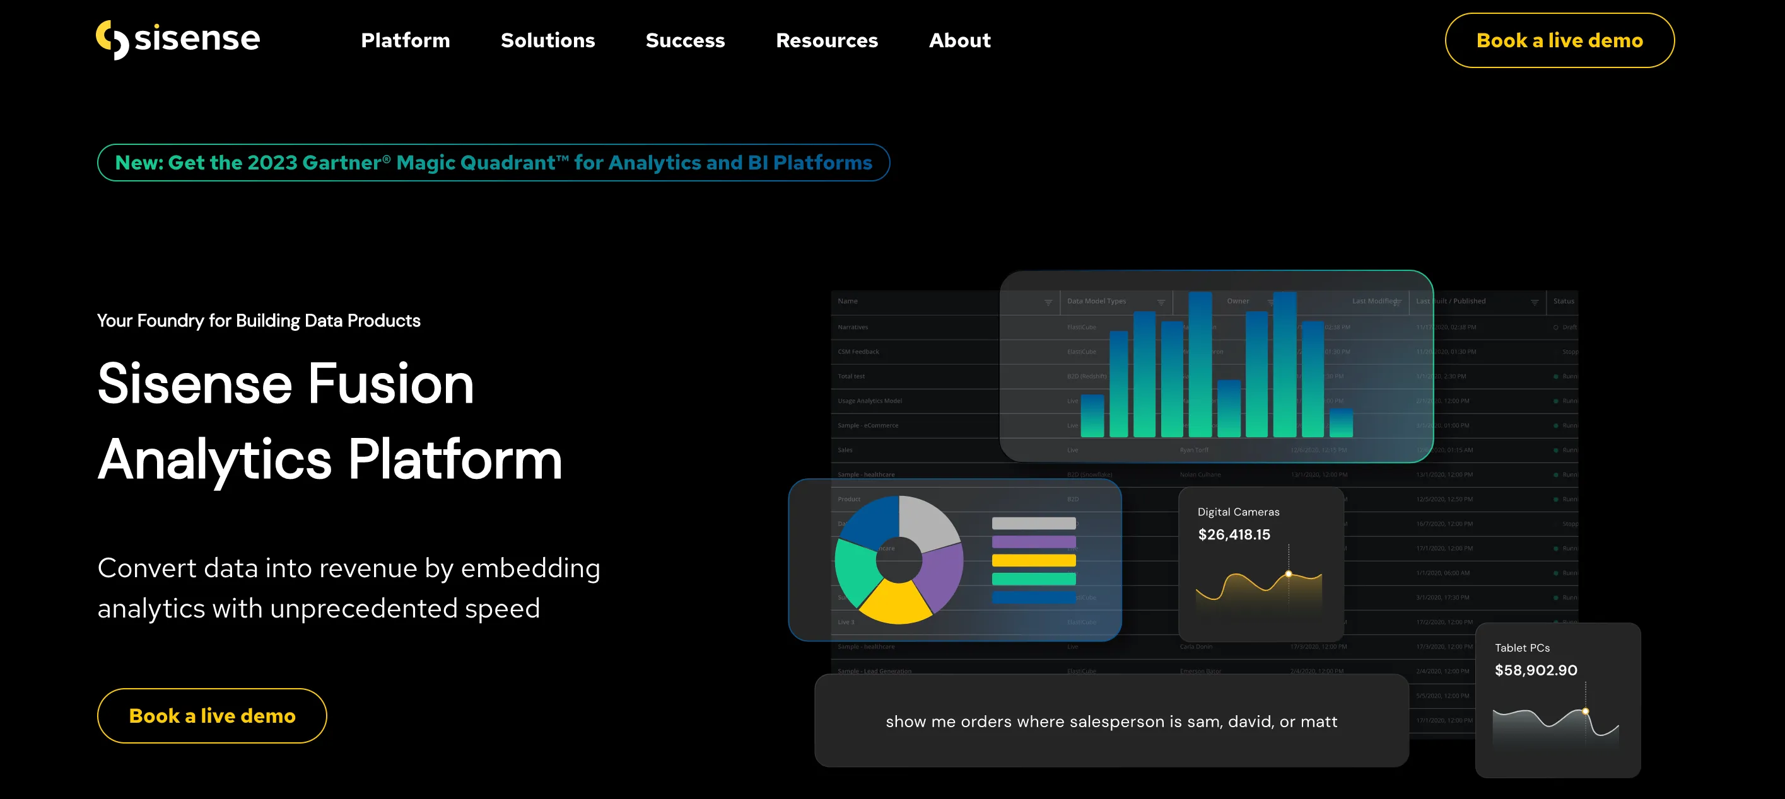Click the Data Model Types column filter icon
Viewport: 1785px width, 799px height.
[x=1161, y=302]
